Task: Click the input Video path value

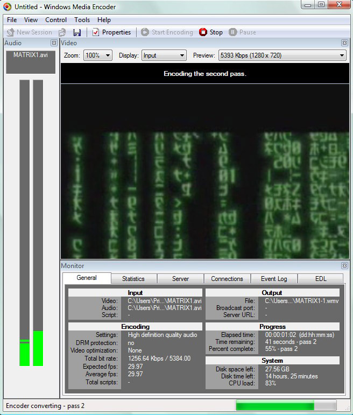Action: point(165,301)
